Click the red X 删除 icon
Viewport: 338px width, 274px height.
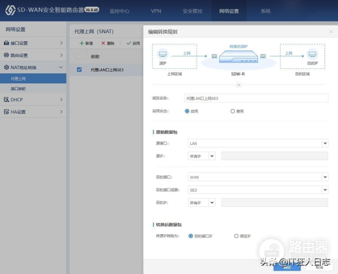103,43
